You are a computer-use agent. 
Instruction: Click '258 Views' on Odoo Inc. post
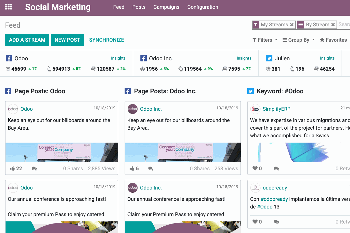(226, 169)
